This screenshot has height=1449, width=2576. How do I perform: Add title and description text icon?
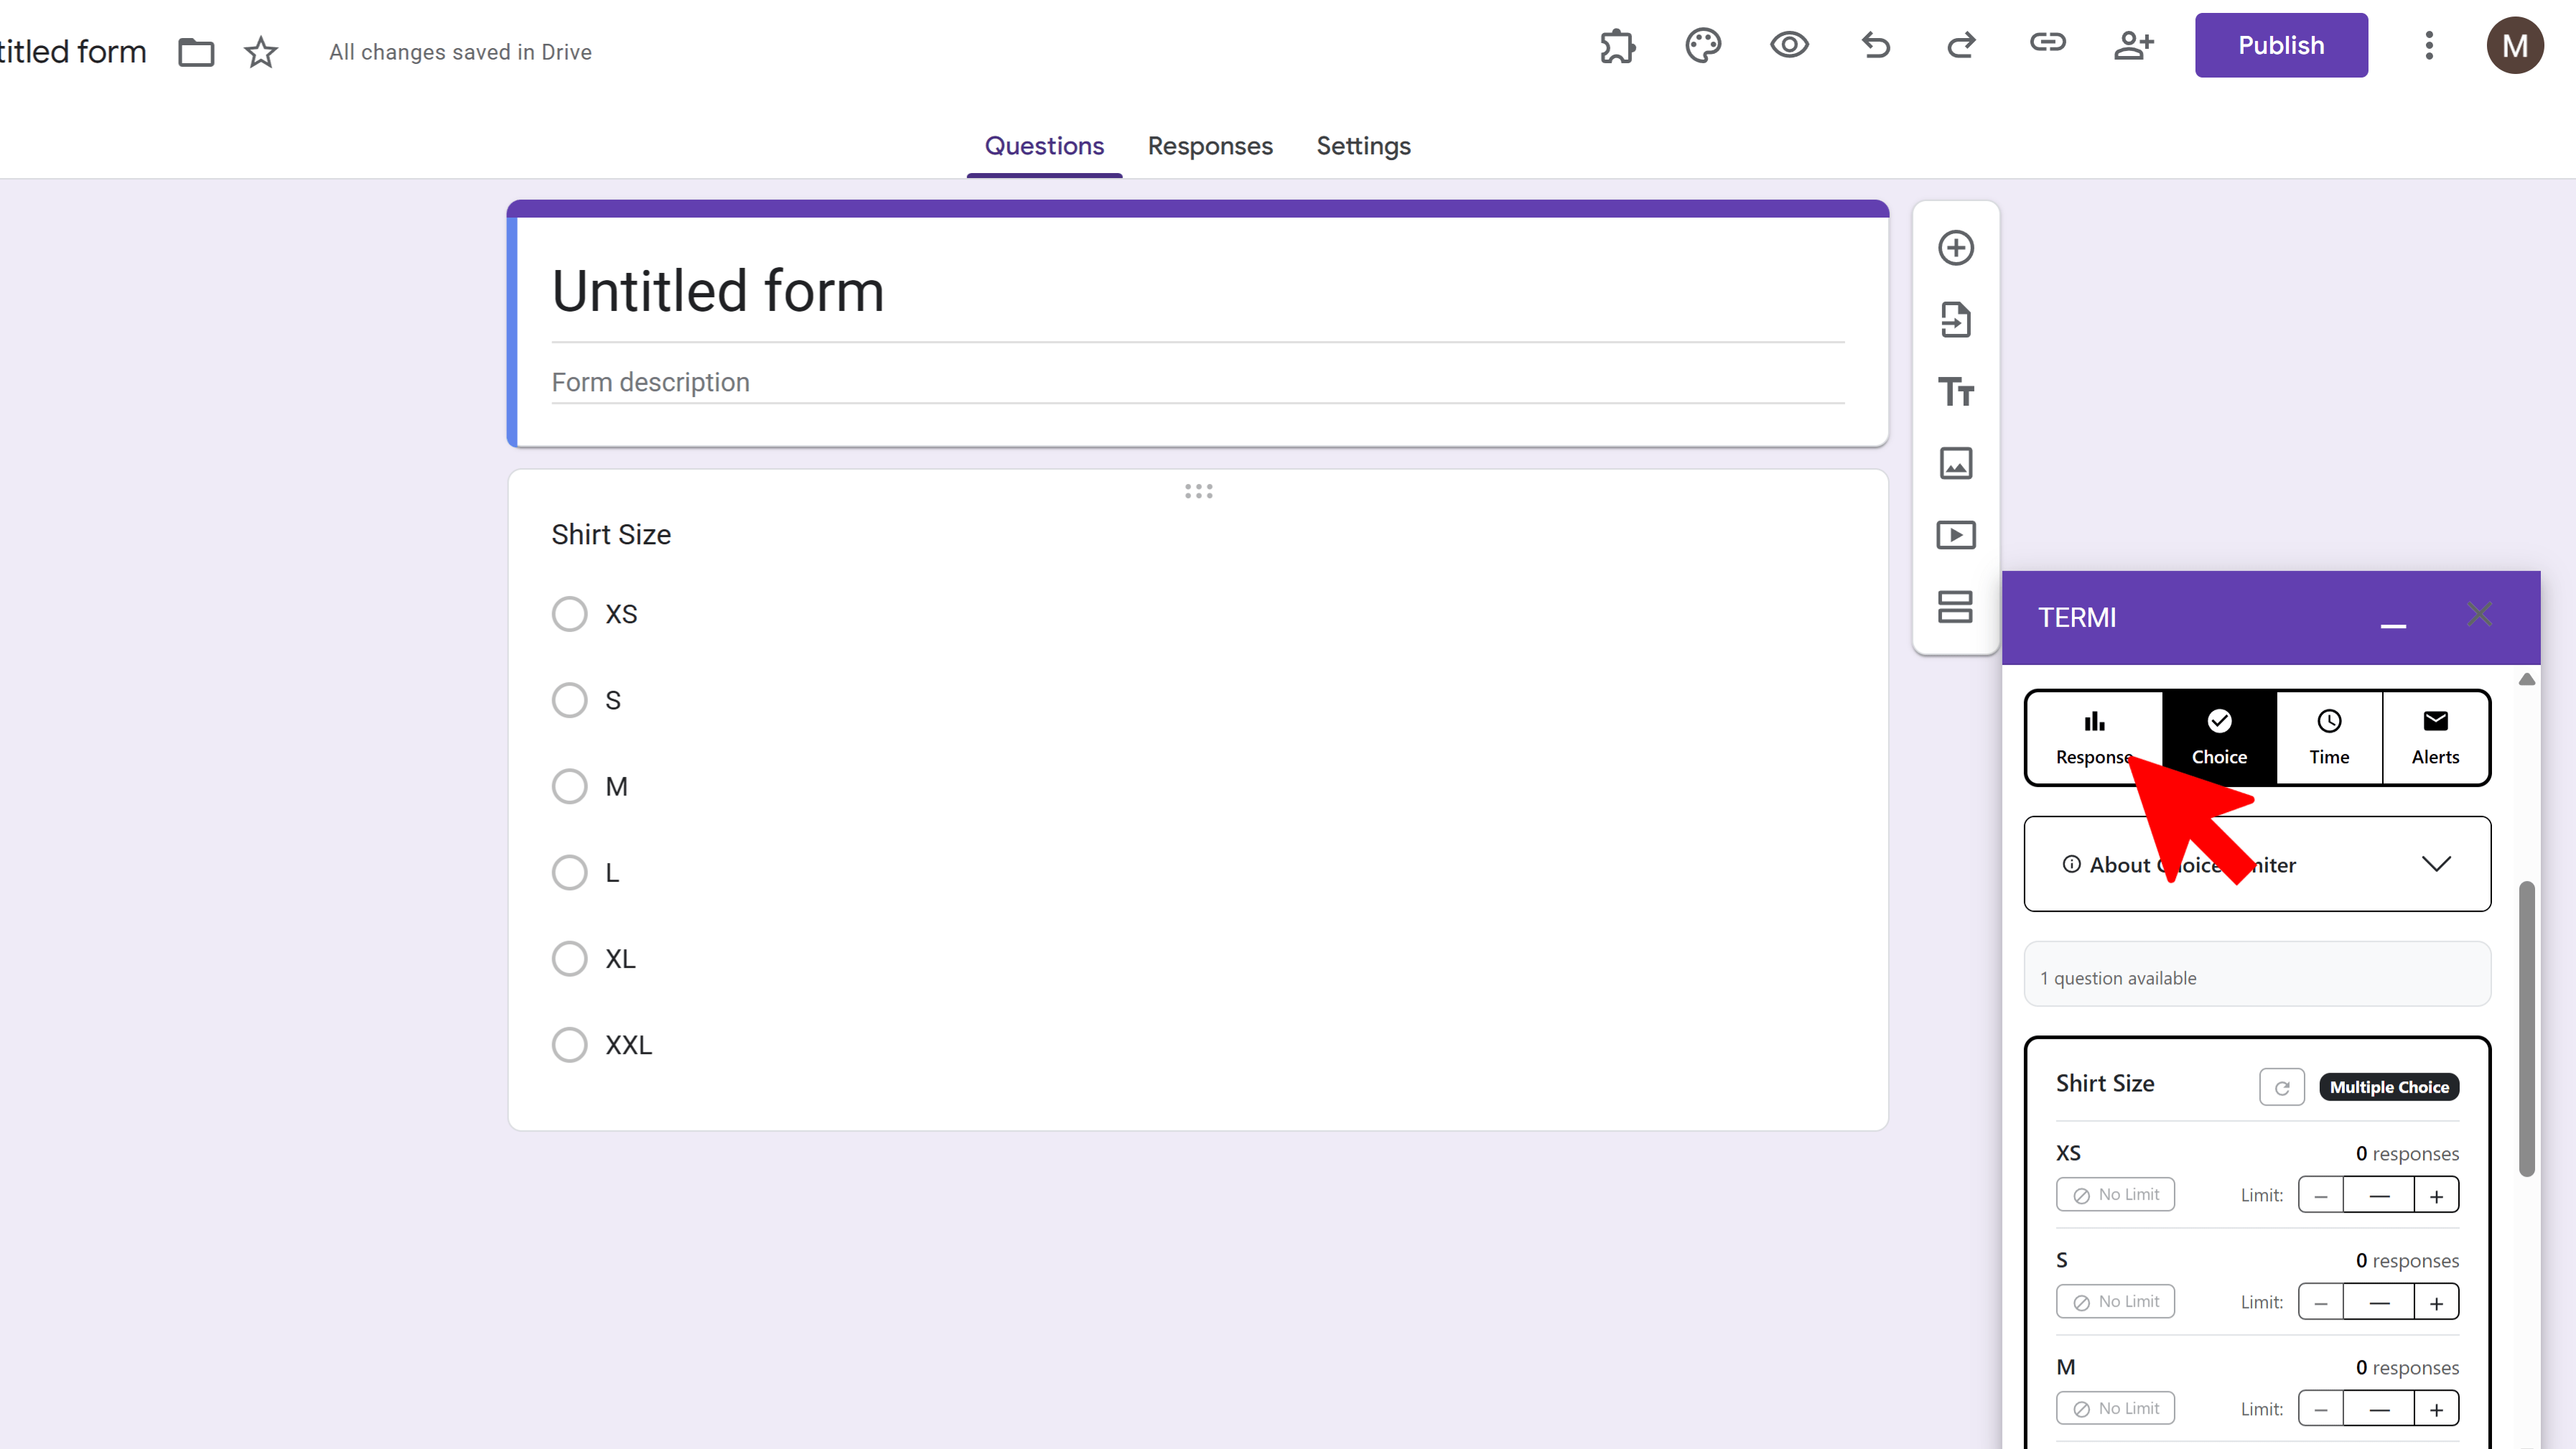pyautogui.click(x=1955, y=392)
